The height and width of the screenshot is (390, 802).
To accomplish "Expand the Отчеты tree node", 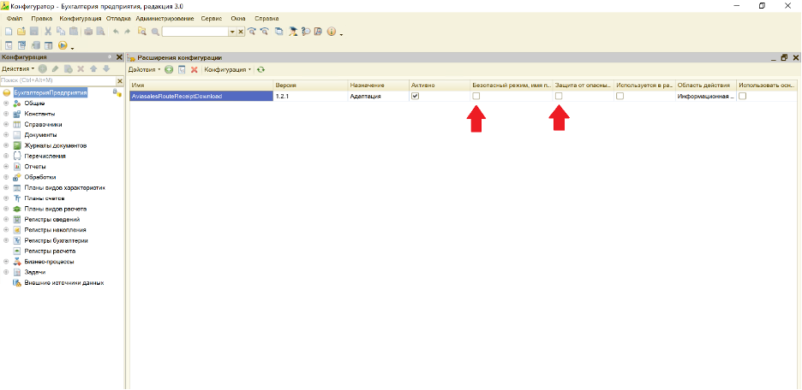I will [6, 167].
